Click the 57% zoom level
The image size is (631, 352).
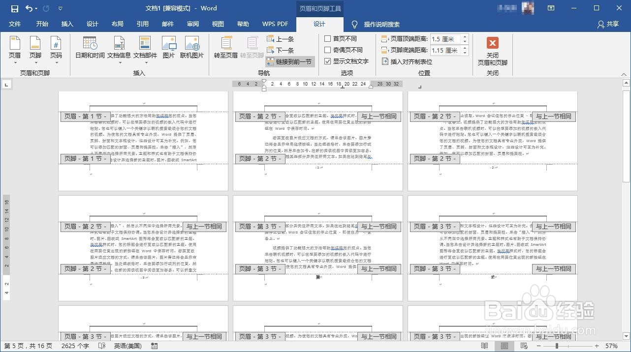click(612, 346)
